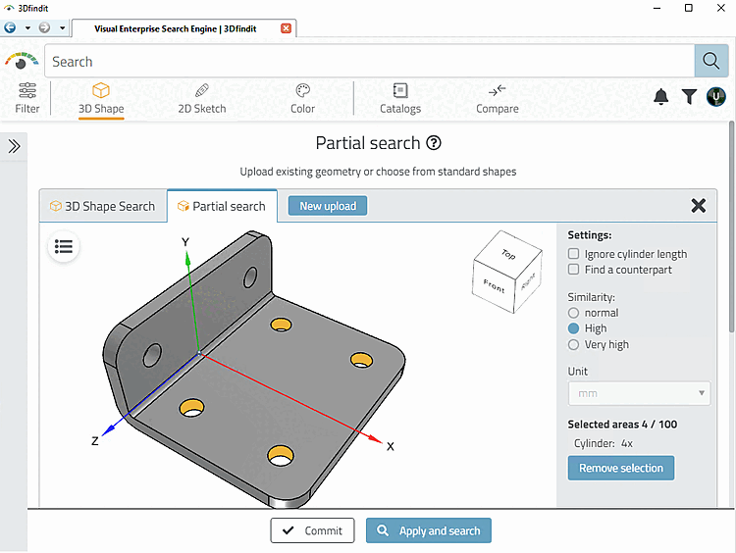Open the Filter panel icon

pyautogui.click(x=27, y=97)
